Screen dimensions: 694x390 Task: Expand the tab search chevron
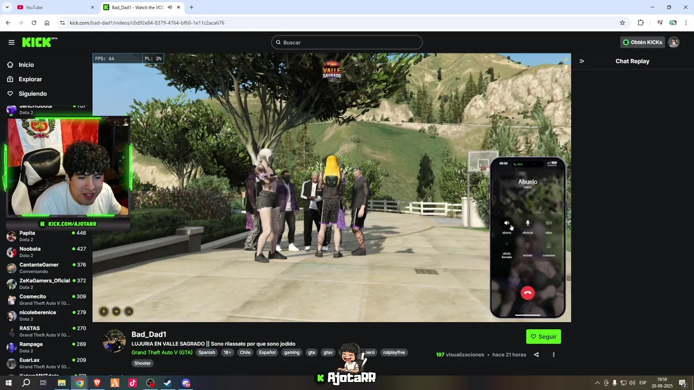pos(7,7)
